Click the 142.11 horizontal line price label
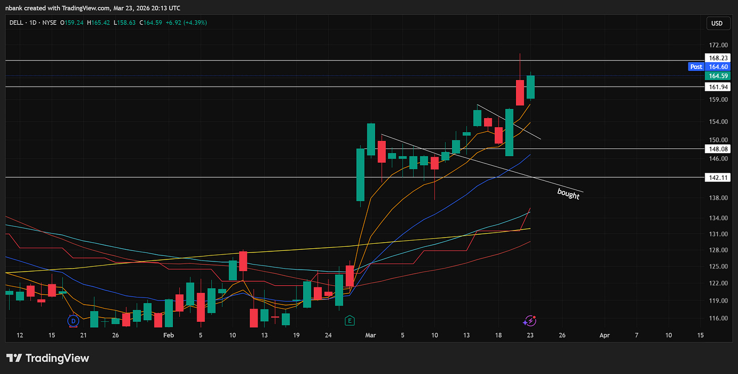The width and height of the screenshot is (738, 374). 717,177
